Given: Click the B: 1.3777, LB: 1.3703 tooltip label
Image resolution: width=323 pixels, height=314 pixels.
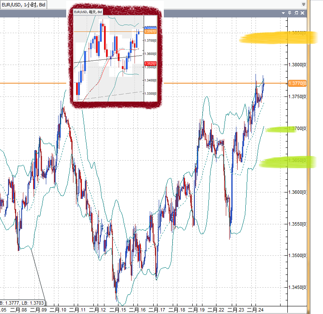Looking at the screenshot, I should tap(22, 303).
